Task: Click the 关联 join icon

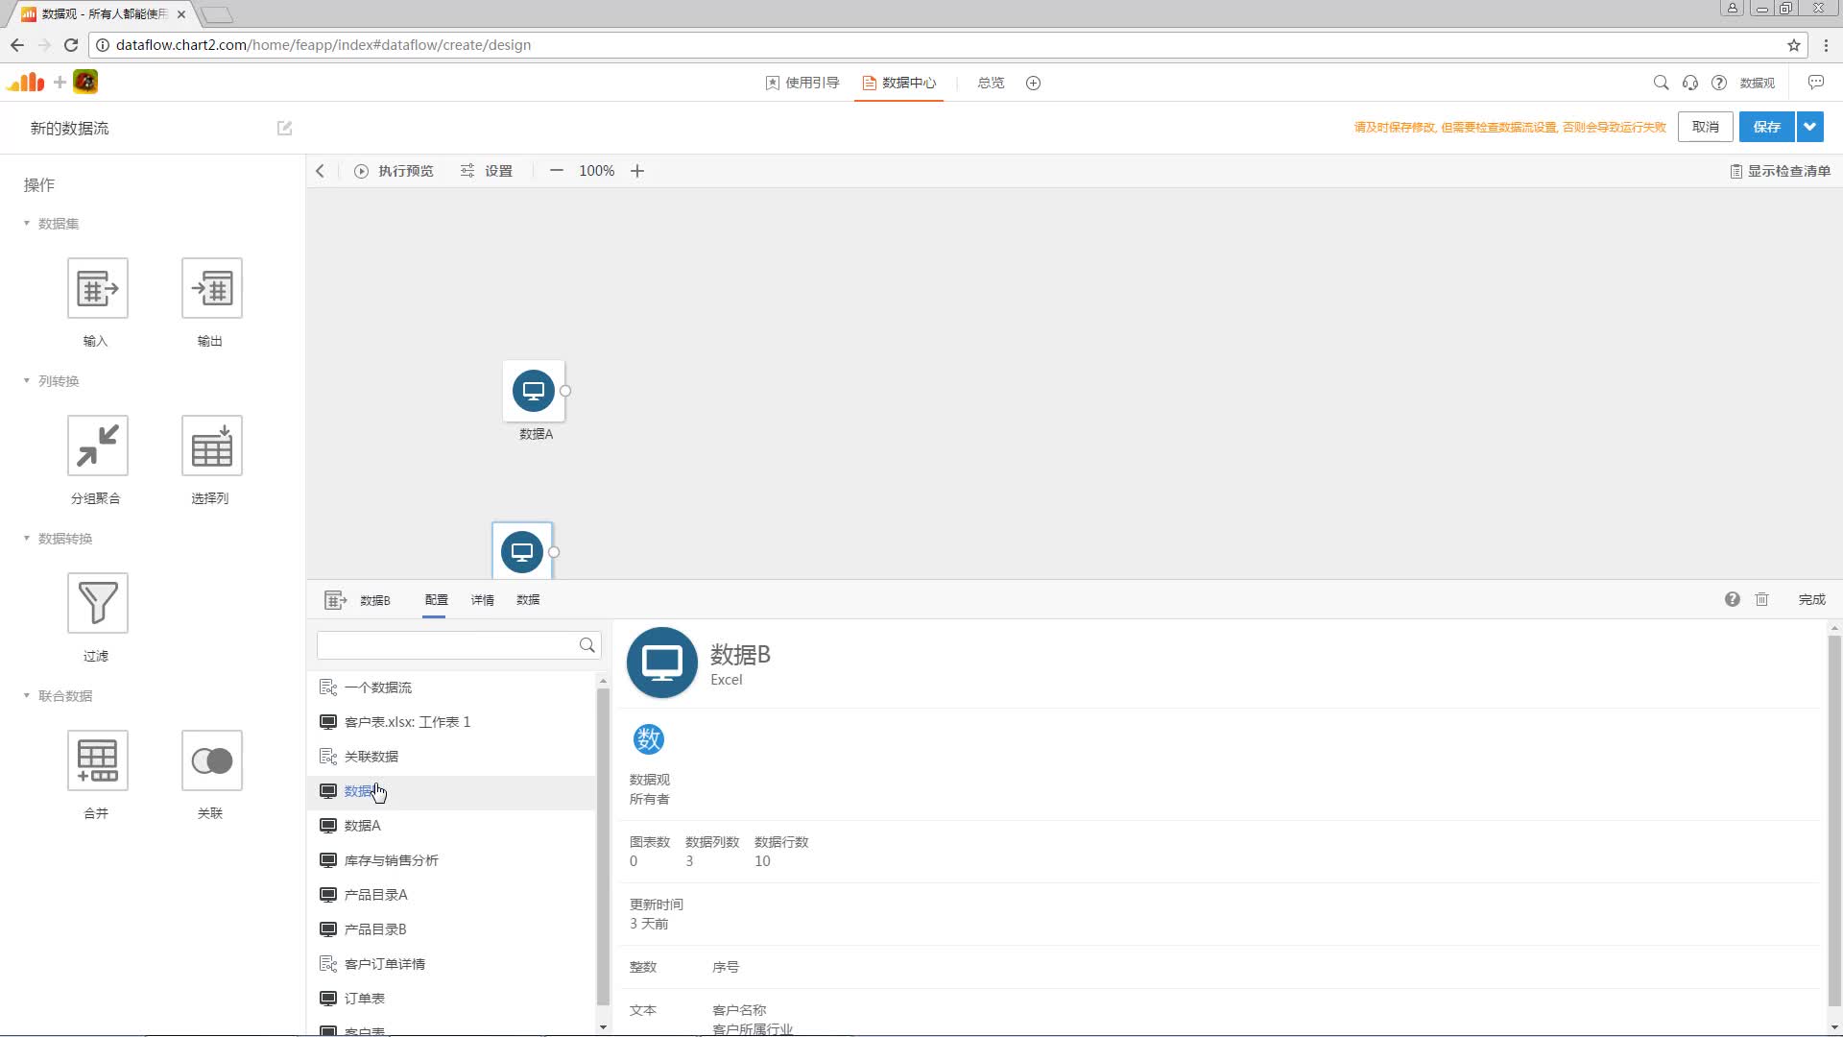Action: point(211,760)
